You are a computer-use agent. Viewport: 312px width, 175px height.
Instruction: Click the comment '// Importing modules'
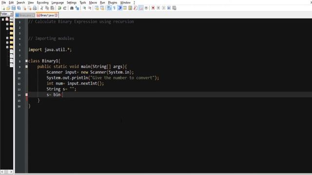(51, 38)
